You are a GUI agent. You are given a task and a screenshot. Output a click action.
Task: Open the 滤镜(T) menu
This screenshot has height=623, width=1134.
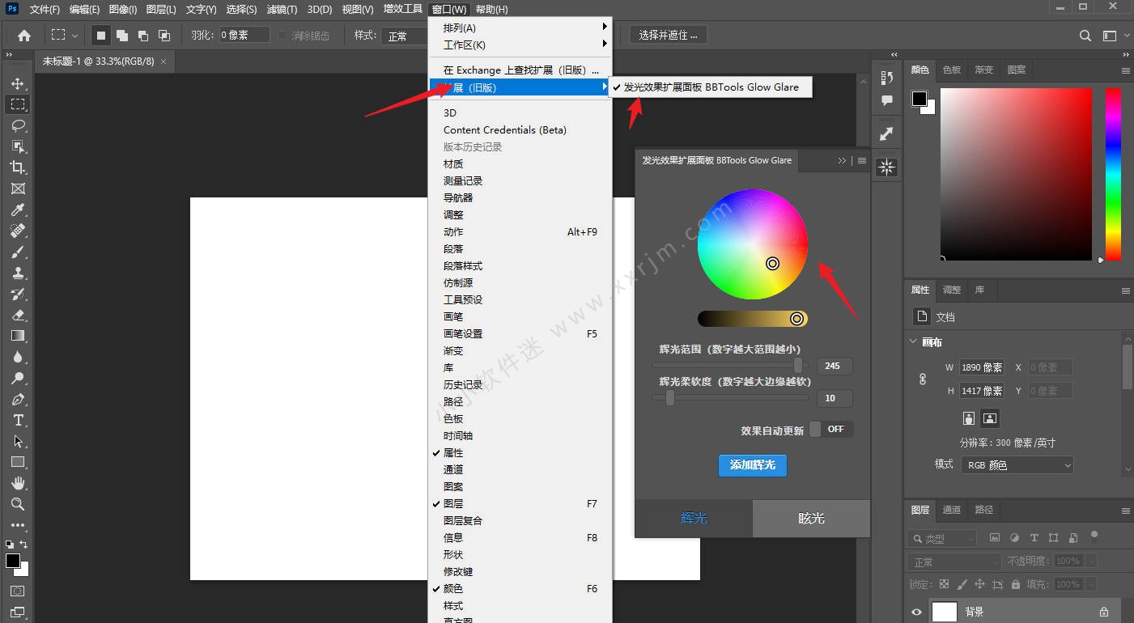click(x=281, y=10)
